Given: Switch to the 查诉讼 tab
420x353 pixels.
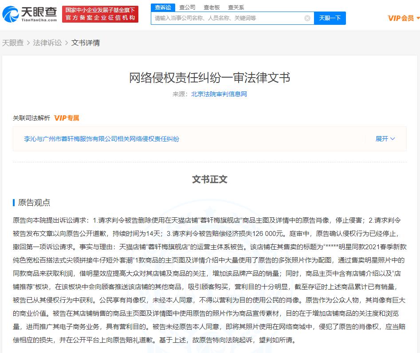Looking at the screenshot, I should pos(163,8).
